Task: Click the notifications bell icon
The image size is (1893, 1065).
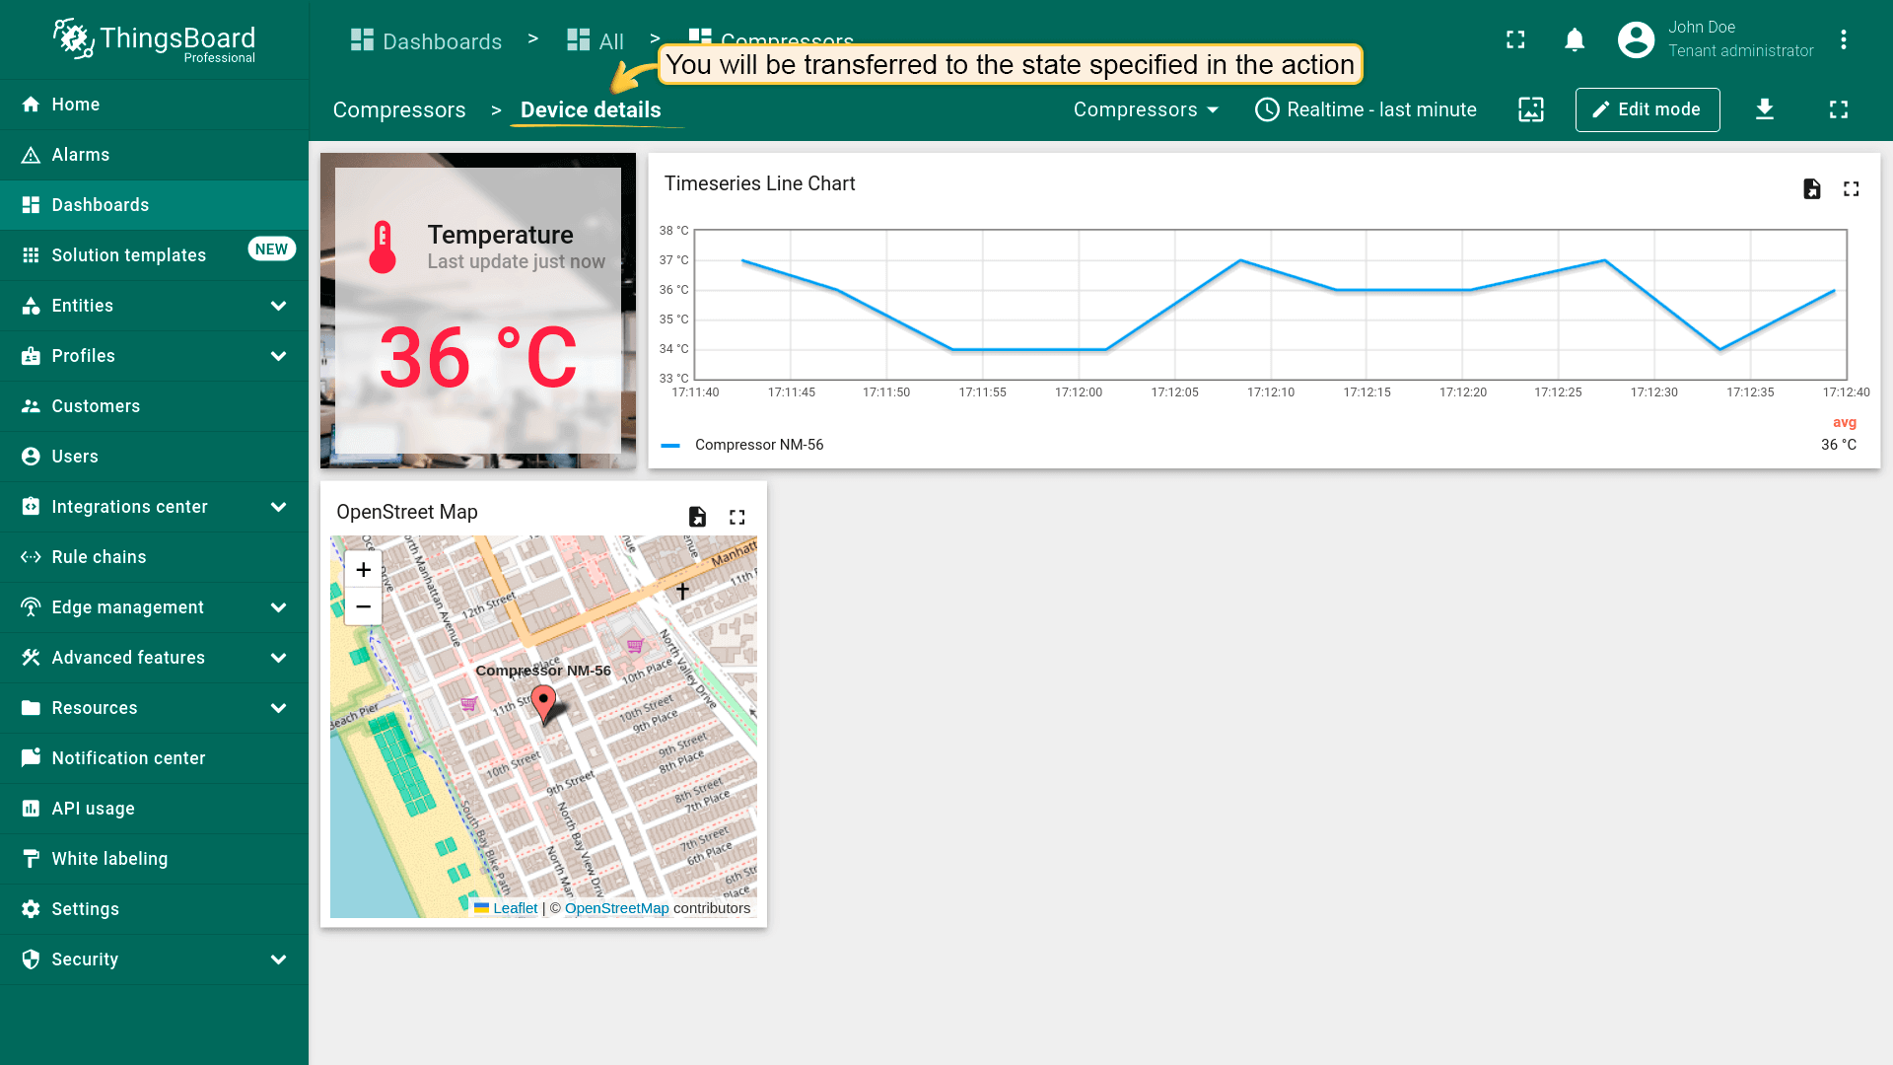Action: 1575,40
